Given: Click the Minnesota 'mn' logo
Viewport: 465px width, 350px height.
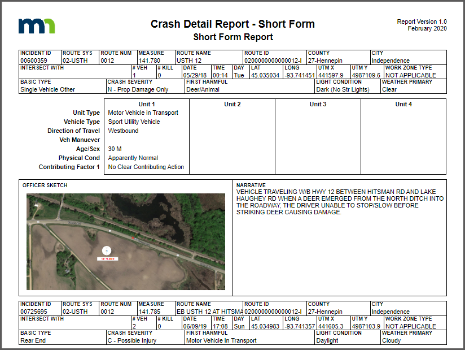Looking at the screenshot, I should tap(37, 26).
